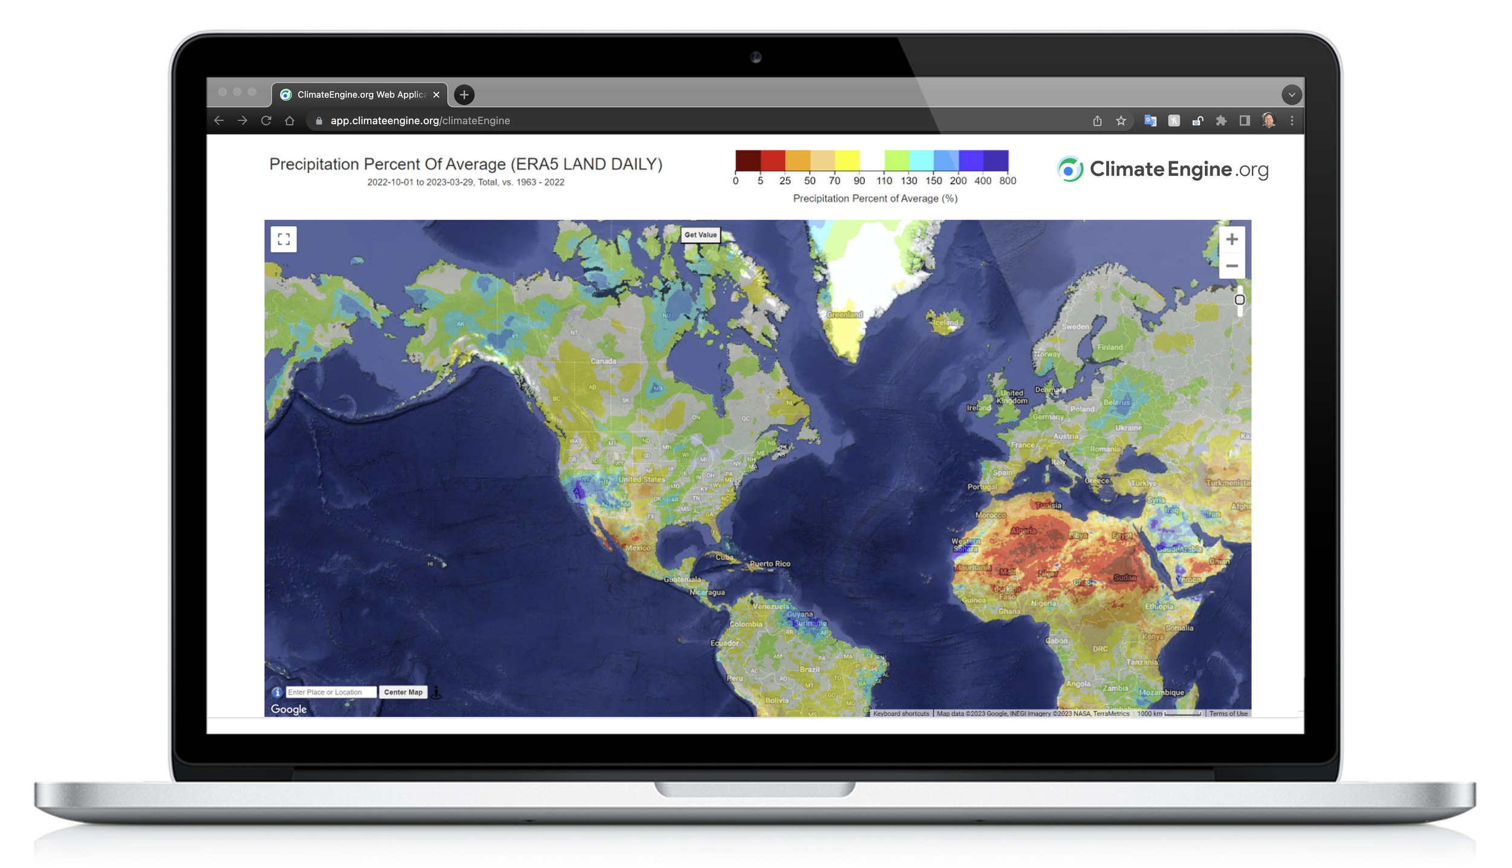Bookmark the page using the star icon
Viewport: 1512px width, 868px height.
[1121, 120]
